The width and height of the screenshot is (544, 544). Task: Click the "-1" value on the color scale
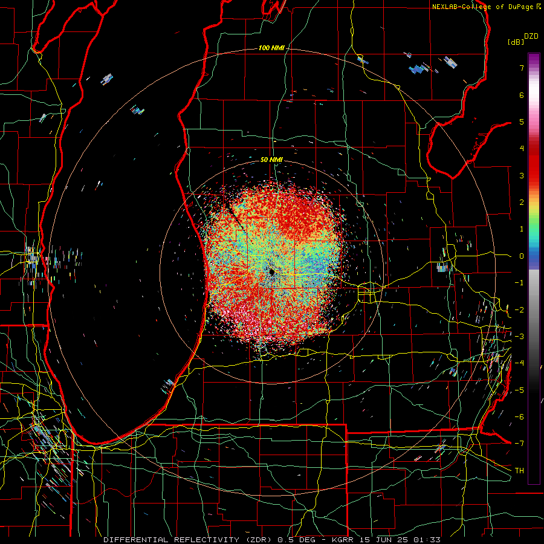click(519, 283)
